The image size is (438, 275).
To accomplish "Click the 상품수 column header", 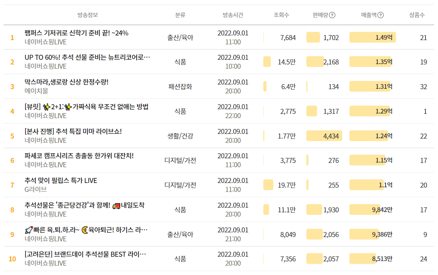I will [x=417, y=15].
